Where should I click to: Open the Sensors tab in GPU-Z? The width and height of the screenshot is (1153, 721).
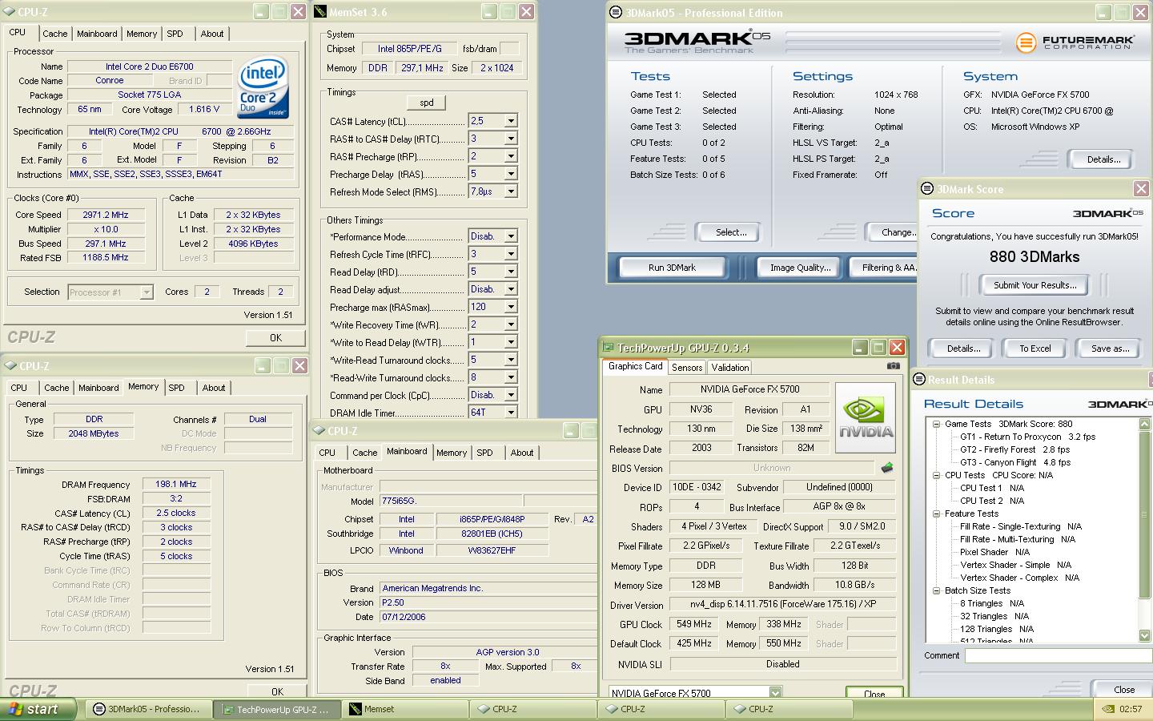click(687, 368)
